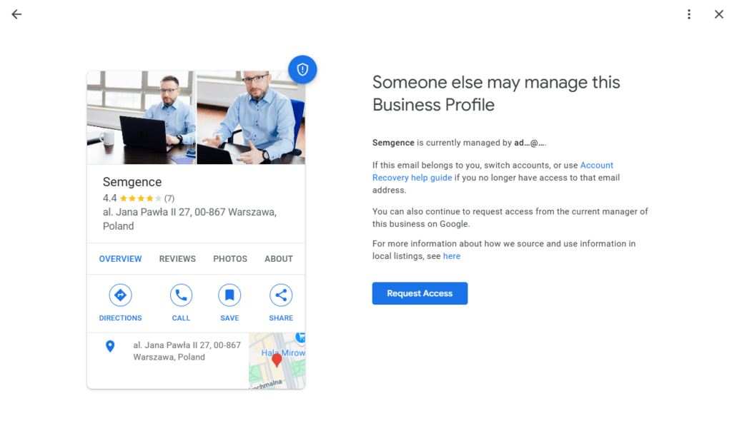Switch to the Overview tab
Screen dimensions: 732x426
tap(120, 259)
